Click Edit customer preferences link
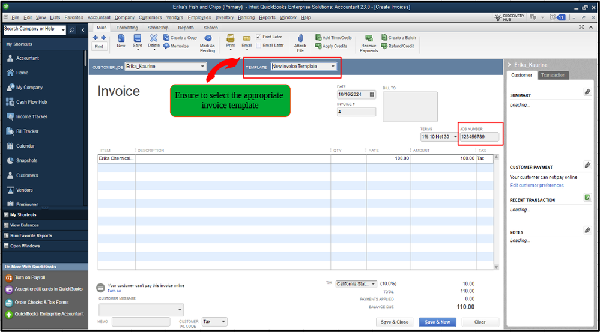The height and width of the screenshot is (332, 600). pos(536,186)
